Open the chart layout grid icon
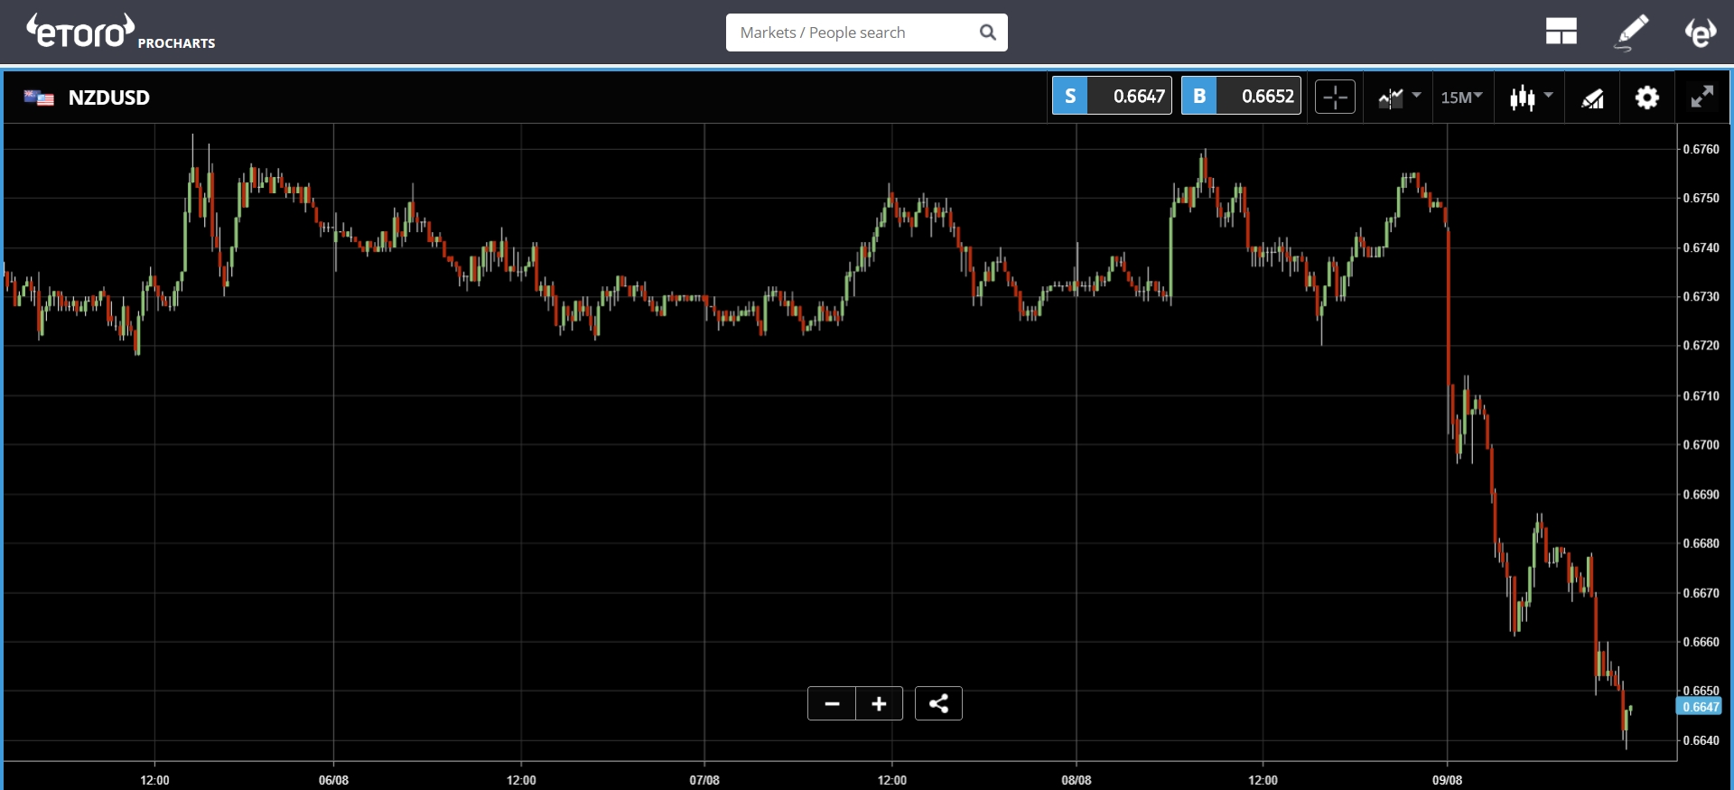 (x=1561, y=32)
